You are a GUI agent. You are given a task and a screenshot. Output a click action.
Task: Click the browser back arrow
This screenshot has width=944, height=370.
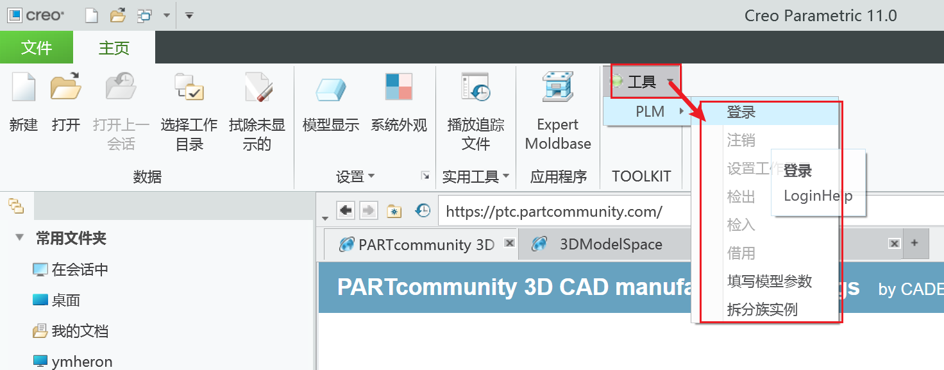point(346,210)
